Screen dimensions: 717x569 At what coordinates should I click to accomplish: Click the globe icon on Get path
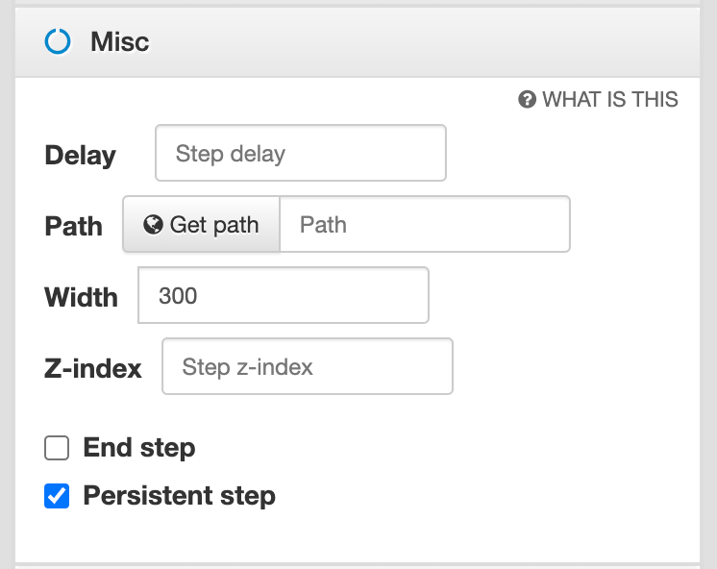tap(152, 225)
